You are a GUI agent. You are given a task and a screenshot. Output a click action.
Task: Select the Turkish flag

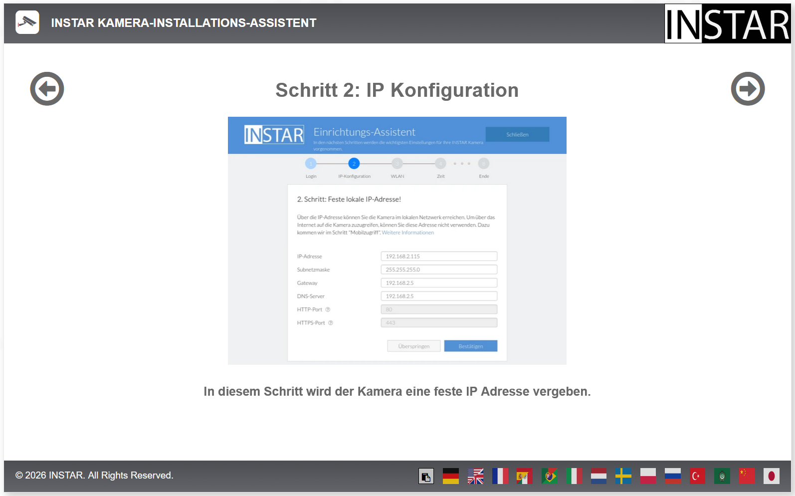click(697, 476)
